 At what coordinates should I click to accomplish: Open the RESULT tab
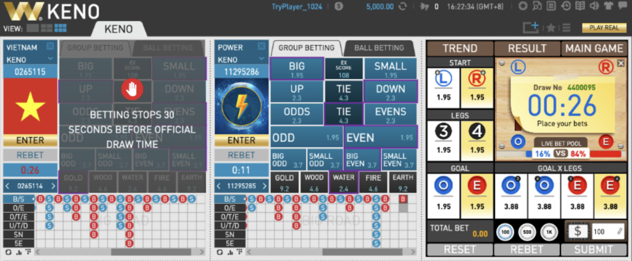coord(526,49)
